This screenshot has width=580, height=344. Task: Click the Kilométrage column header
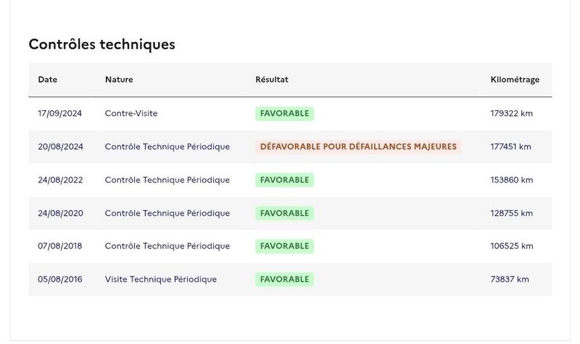point(515,80)
